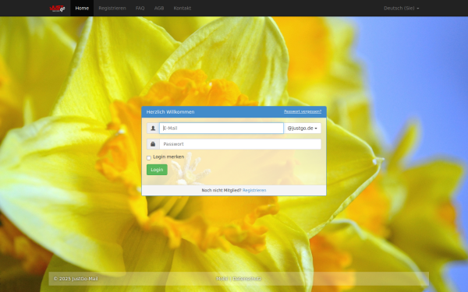Go to the FAQ page
The height and width of the screenshot is (292, 468).
click(x=140, y=8)
